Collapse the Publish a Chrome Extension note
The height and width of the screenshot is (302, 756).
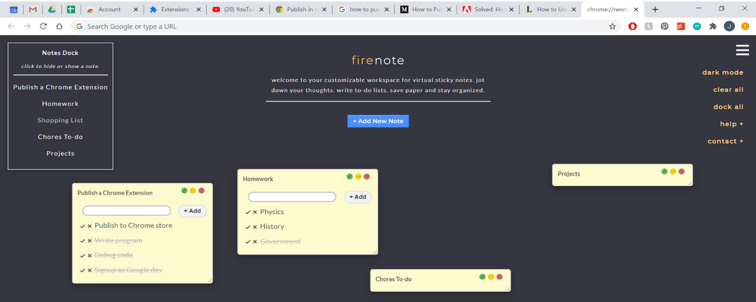point(193,191)
